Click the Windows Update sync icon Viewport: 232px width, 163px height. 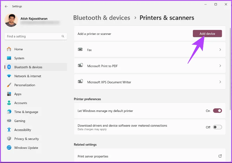(x=9, y=148)
